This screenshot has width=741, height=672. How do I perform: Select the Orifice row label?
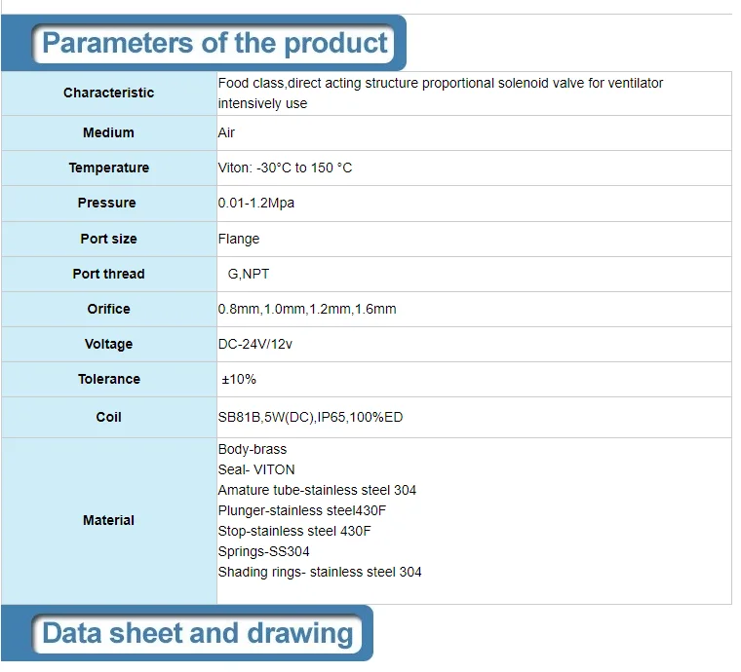click(108, 309)
